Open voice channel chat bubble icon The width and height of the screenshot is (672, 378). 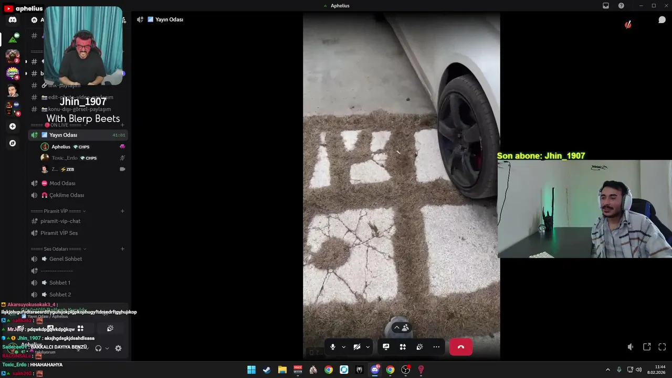(662, 20)
